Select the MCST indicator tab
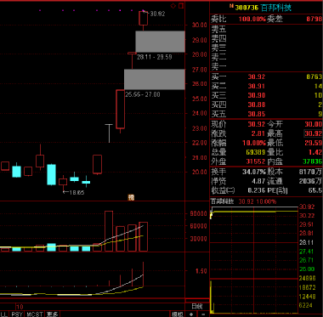The image size is (323, 317). (x=36, y=314)
